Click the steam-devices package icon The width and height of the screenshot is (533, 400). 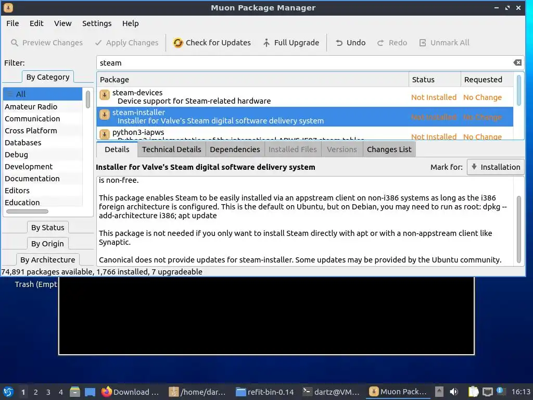(104, 95)
